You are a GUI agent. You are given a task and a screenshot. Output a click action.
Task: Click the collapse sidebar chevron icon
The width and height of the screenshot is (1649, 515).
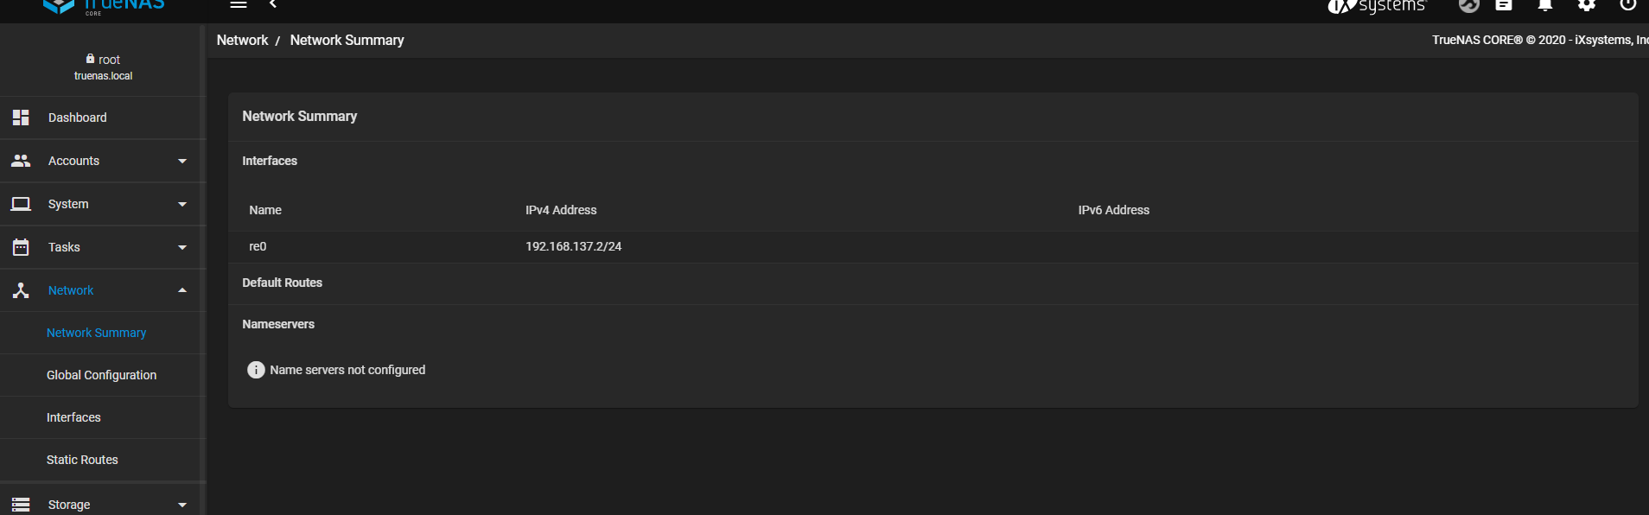point(273,4)
